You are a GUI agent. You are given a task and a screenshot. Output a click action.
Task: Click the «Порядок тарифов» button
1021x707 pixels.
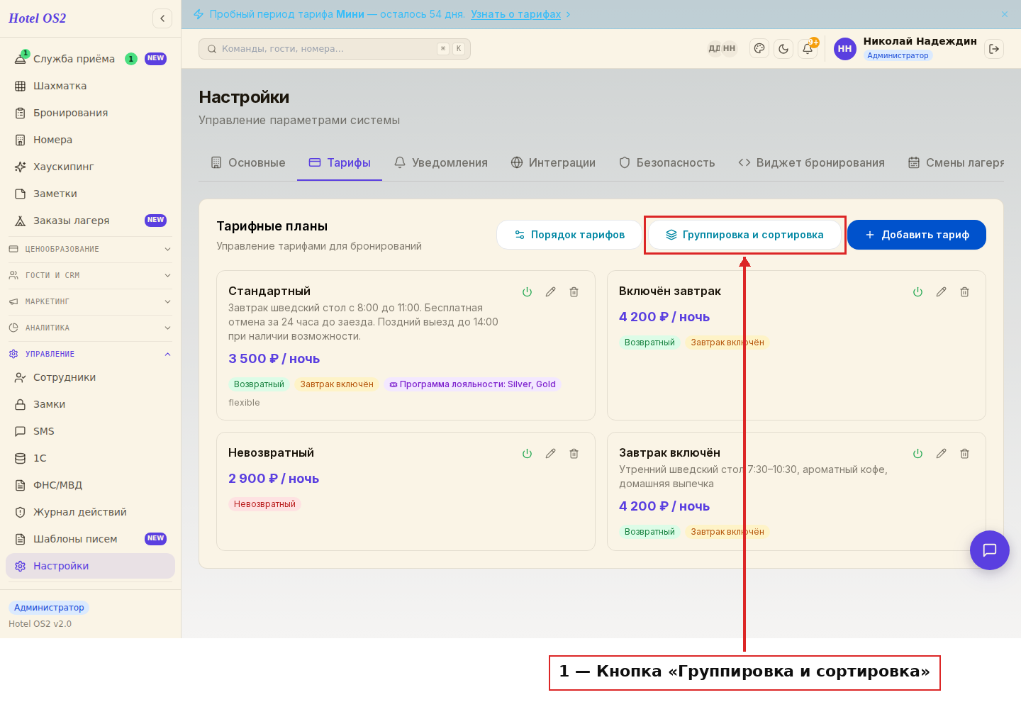click(569, 235)
